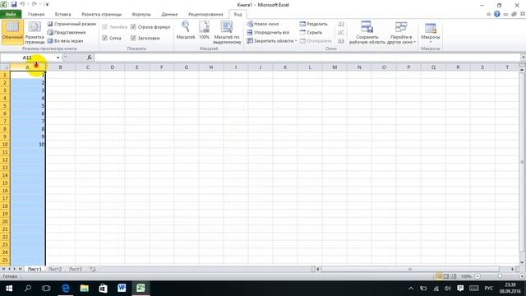The image size is (526, 296).
Task: Open Страничный режим view
Action: (72, 24)
